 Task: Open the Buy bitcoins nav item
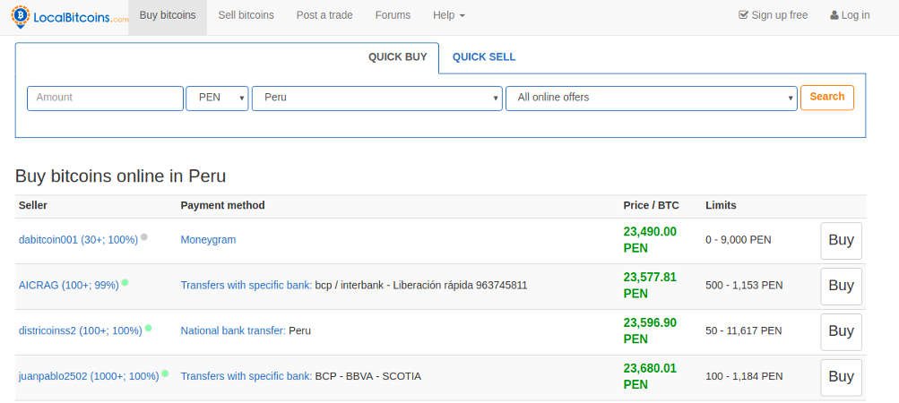(168, 15)
